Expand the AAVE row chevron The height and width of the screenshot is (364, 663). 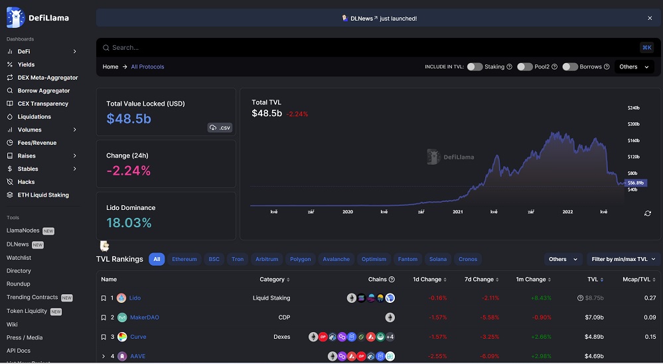104,357
